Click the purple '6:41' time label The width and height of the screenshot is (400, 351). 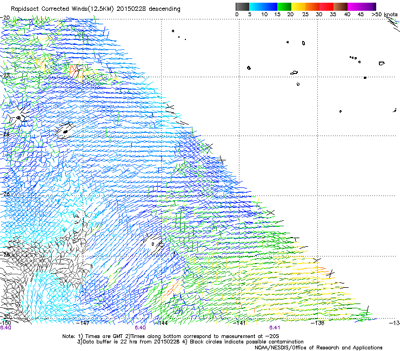click(275, 328)
